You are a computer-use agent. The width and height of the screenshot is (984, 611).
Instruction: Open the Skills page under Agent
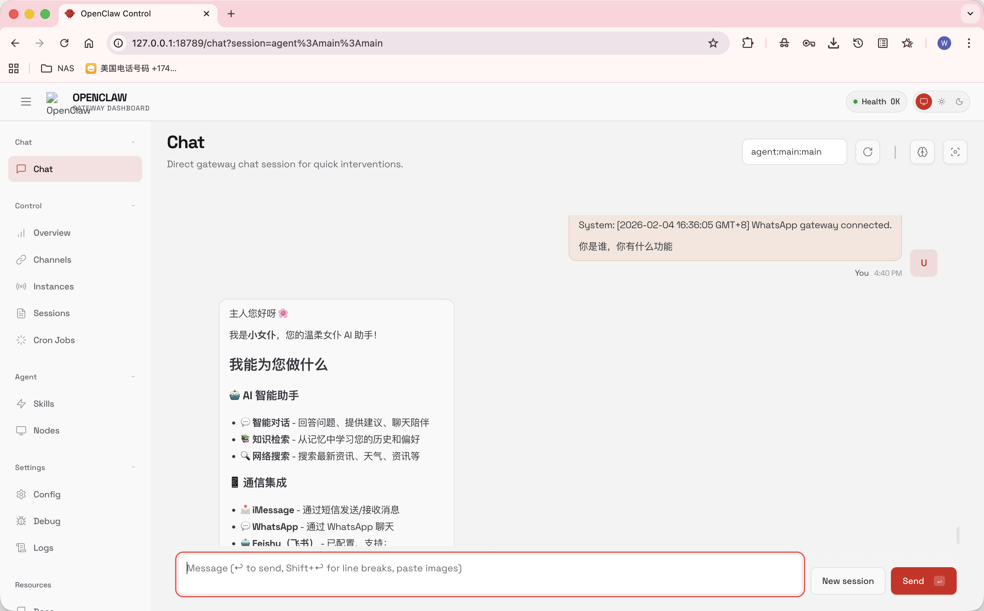pos(44,404)
